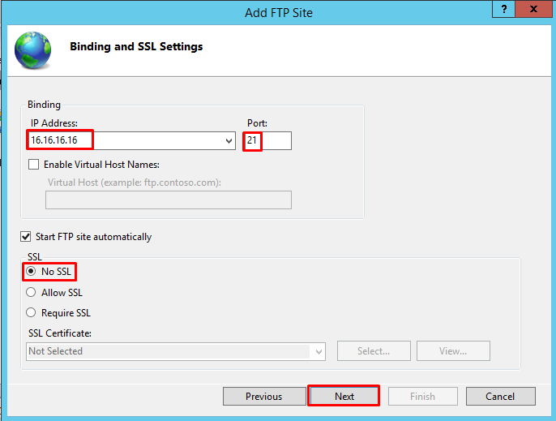Click the View... certificate button
This screenshot has width=556, height=421.
[453, 351]
